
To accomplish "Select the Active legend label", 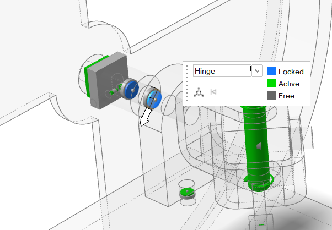I will point(289,84).
